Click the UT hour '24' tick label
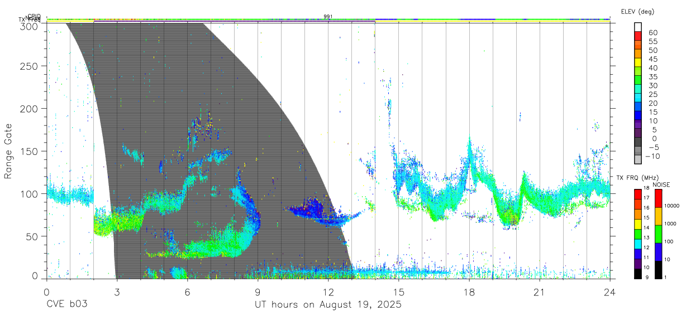Image resolution: width=686 pixels, height=316 pixels. (x=609, y=291)
